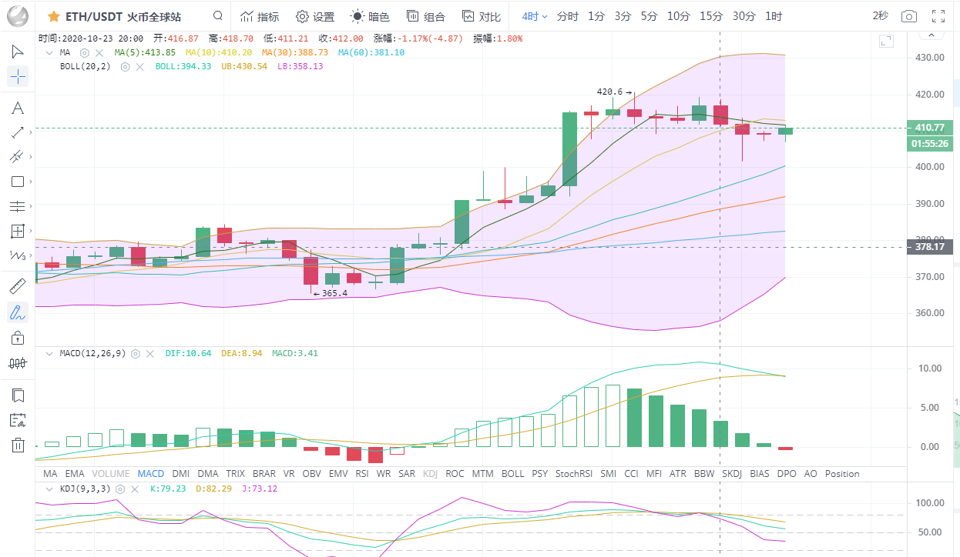
Task: Toggle the favorite star for ETH/USDT
Action: click(x=53, y=16)
